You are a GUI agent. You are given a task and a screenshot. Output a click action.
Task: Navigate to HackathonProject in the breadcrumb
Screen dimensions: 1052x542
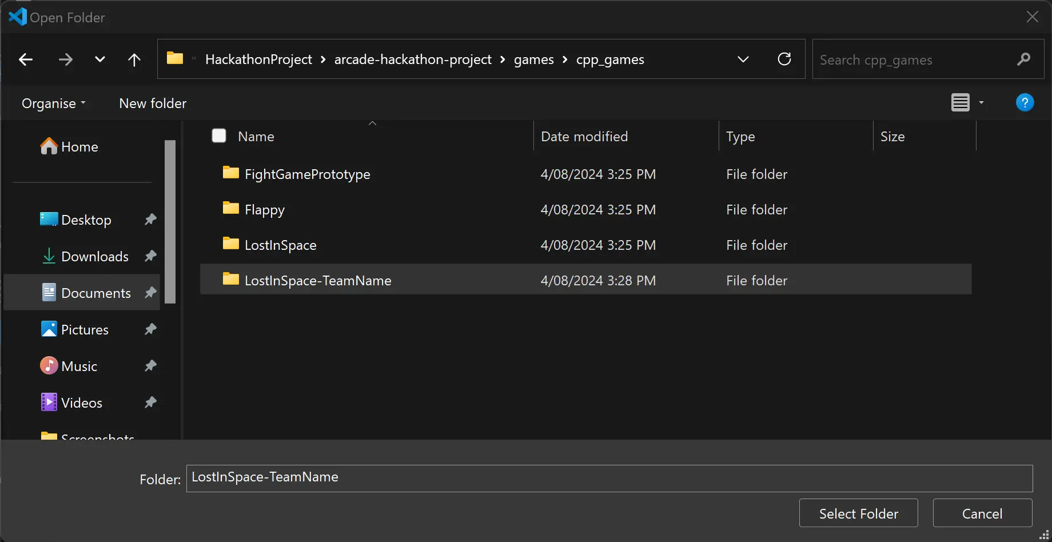[258, 59]
